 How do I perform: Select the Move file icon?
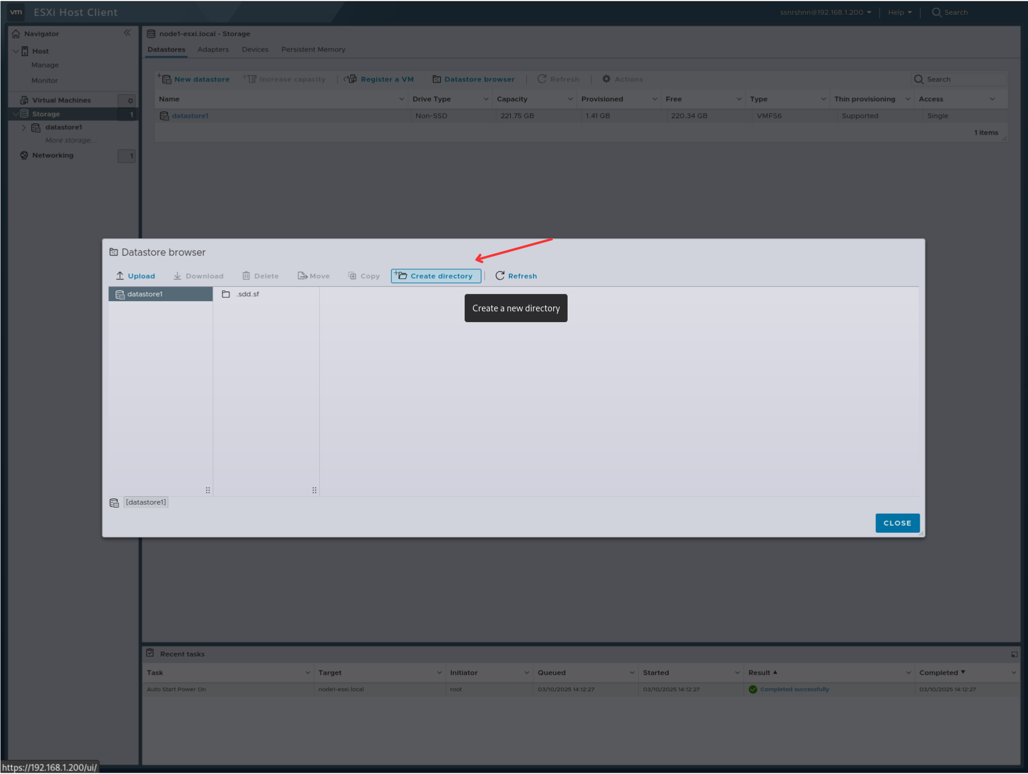[302, 275]
